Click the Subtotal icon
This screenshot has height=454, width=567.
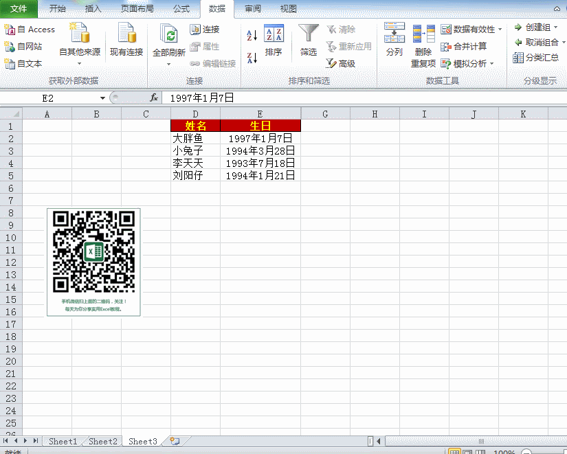tap(536, 58)
